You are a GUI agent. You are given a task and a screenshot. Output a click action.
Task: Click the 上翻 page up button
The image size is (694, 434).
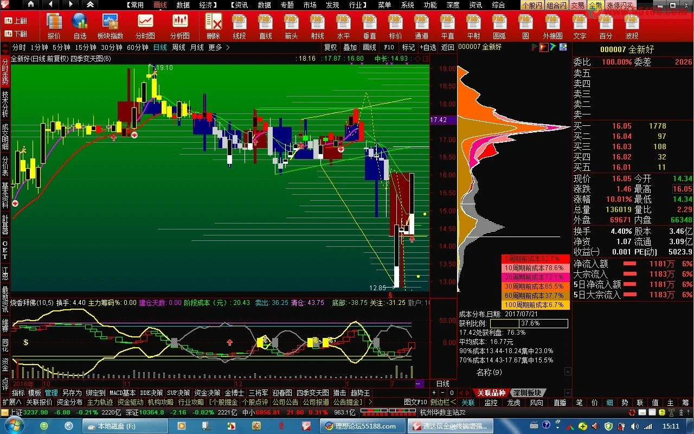(16, 21)
